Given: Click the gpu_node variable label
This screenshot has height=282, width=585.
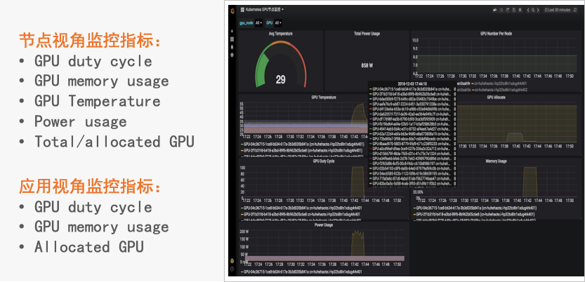Looking at the screenshot, I should tap(247, 23).
